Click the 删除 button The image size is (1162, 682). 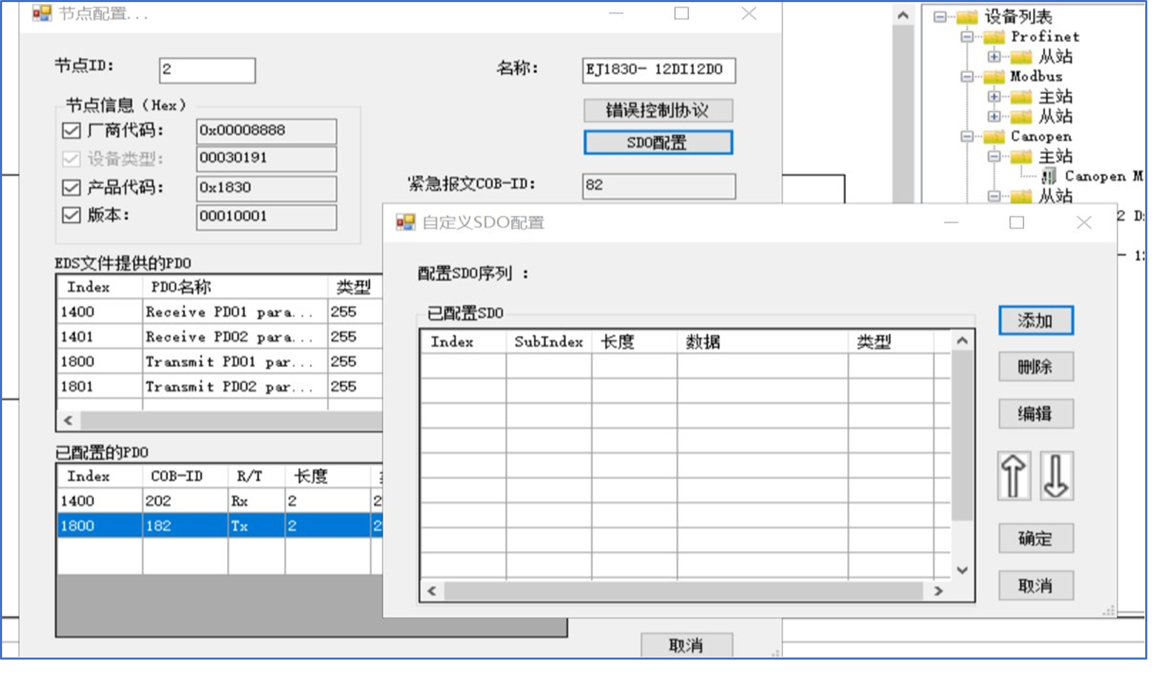tap(1035, 367)
